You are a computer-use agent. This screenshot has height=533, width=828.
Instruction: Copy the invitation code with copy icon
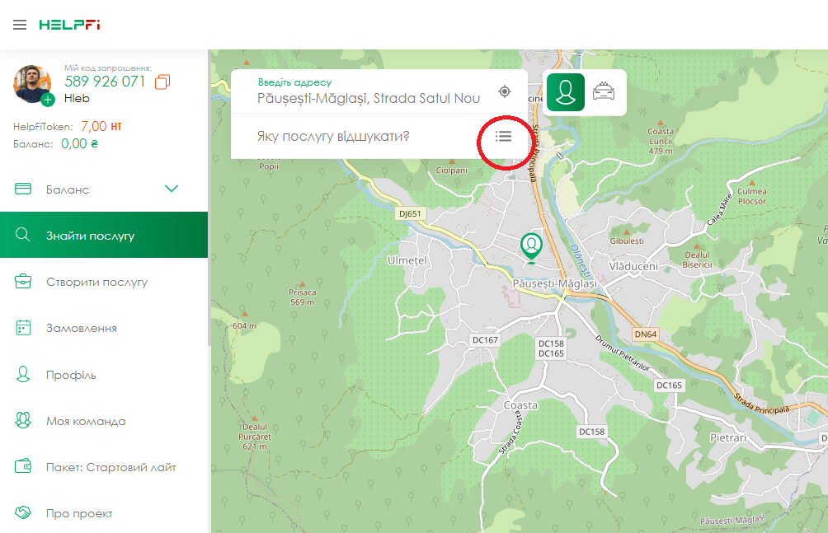pos(162,82)
